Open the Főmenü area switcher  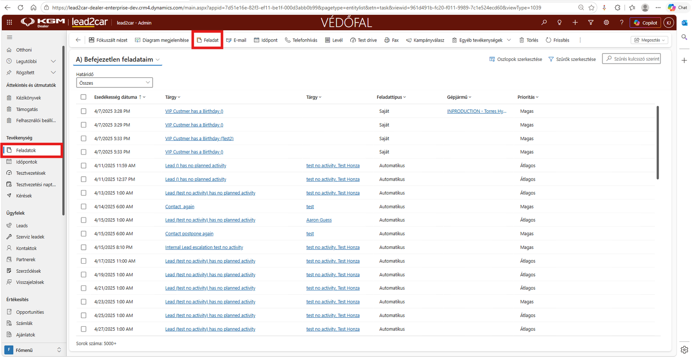[33, 350]
